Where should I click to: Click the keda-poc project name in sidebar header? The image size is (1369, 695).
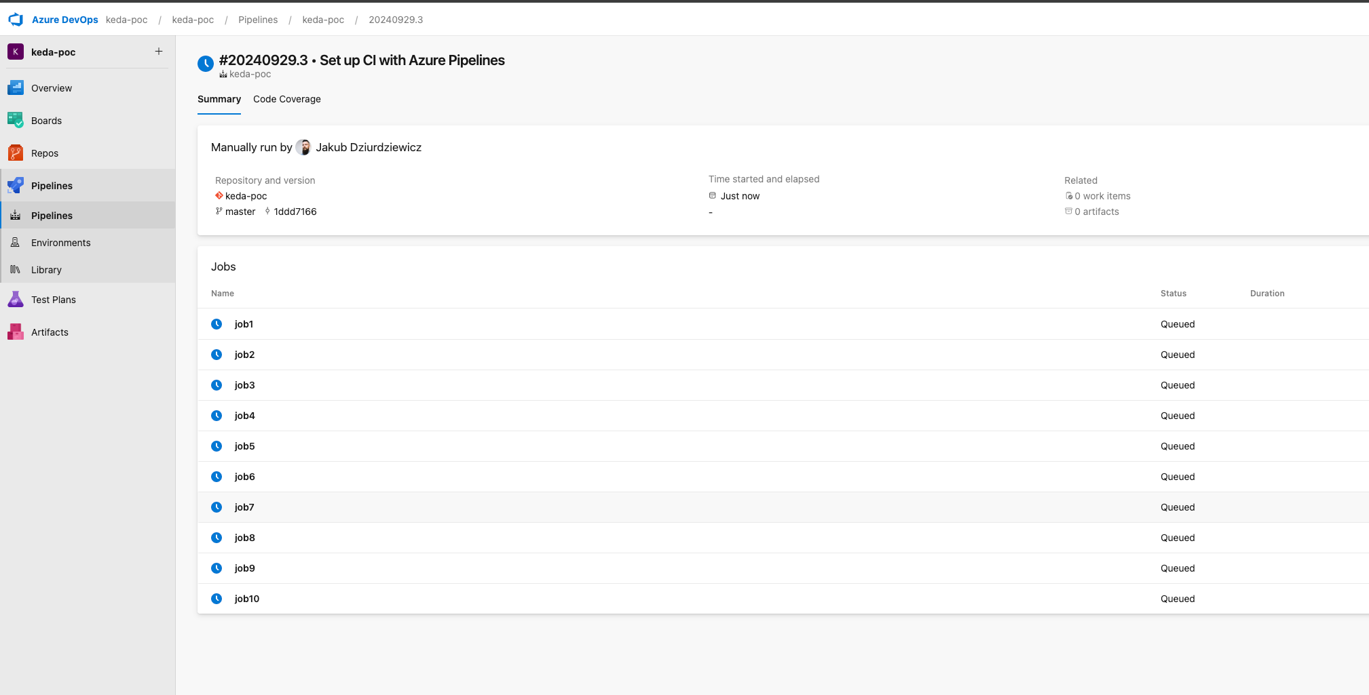tap(53, 52)
